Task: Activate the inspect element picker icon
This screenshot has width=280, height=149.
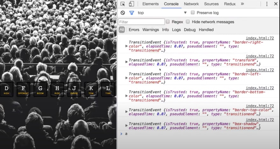Action: coord(123,4)
